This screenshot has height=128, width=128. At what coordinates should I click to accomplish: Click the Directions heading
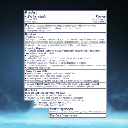click(31, 90)
